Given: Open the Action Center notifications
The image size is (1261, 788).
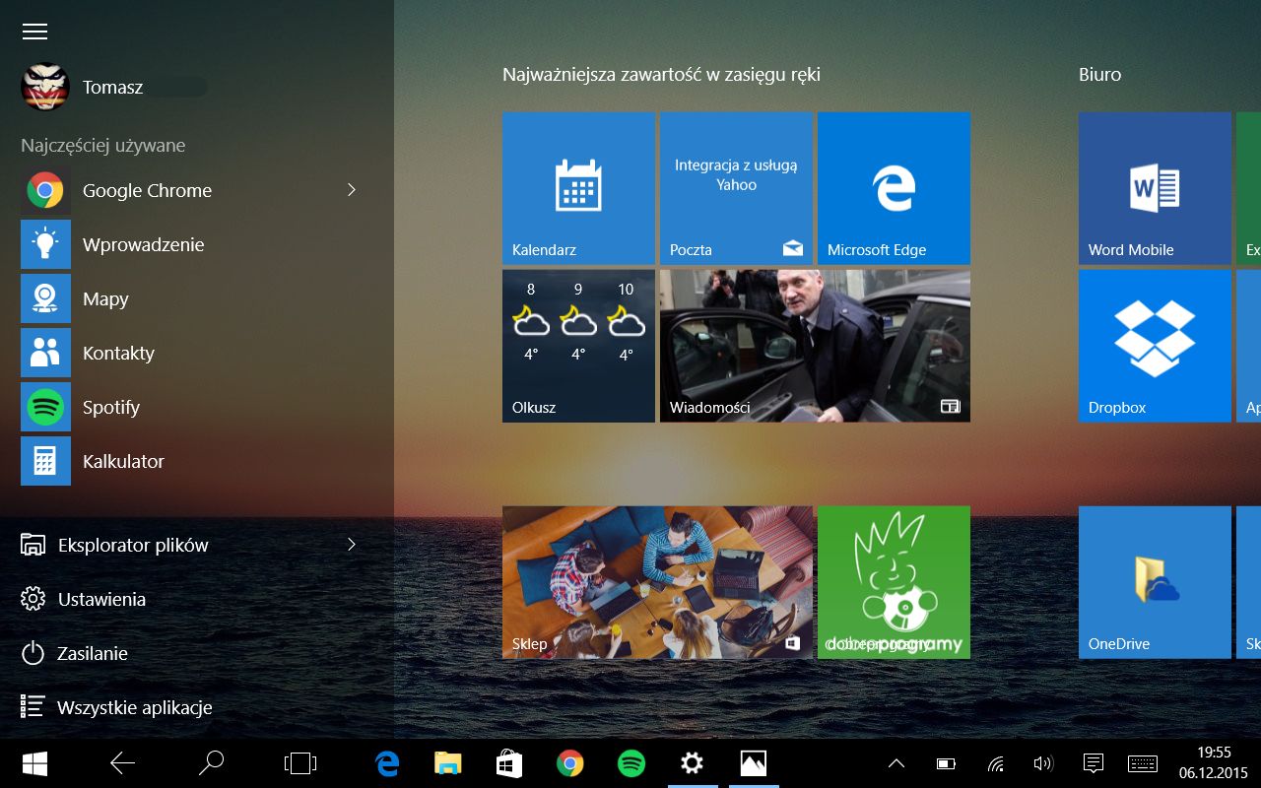Looking at the screenshot, I should [1093, 763].
